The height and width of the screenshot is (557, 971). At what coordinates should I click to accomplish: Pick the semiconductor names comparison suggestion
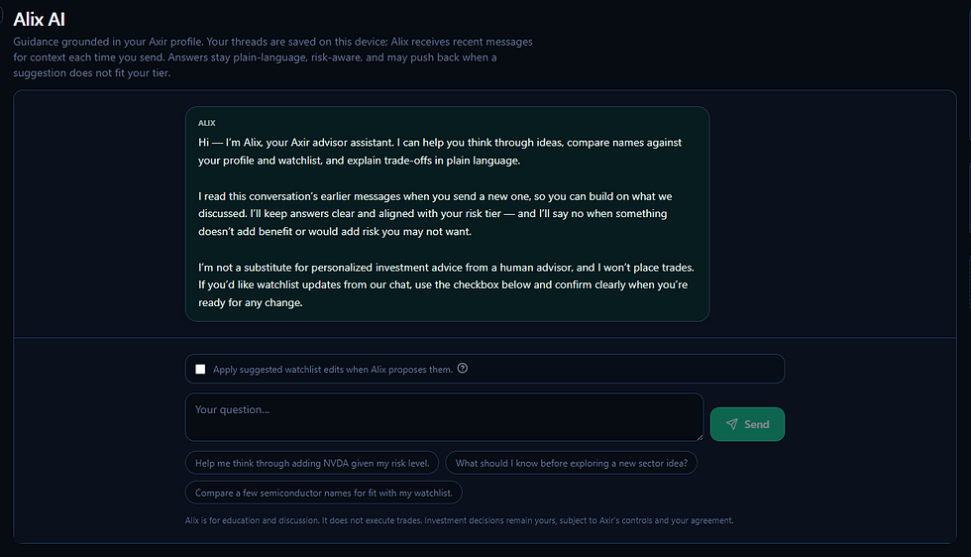pyautogui.click(x=324, y=493)
